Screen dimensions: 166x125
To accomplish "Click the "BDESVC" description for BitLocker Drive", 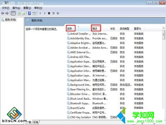I will tap(99, 94).
